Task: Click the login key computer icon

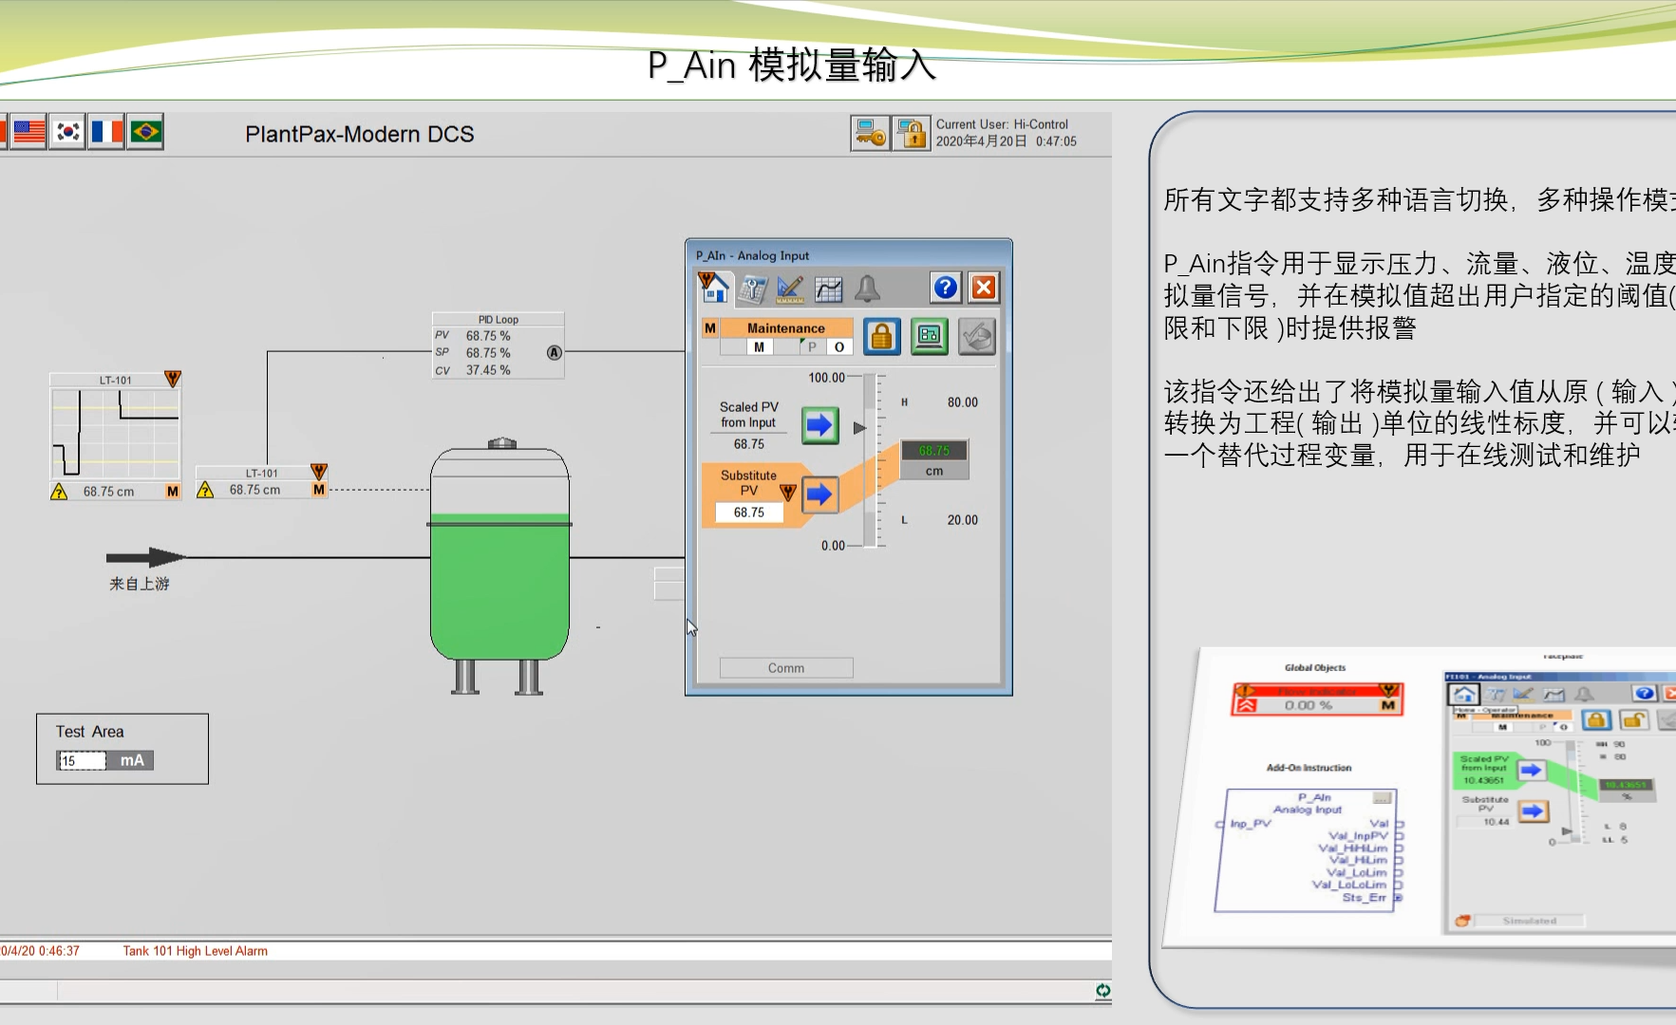Action: (870, 134)
